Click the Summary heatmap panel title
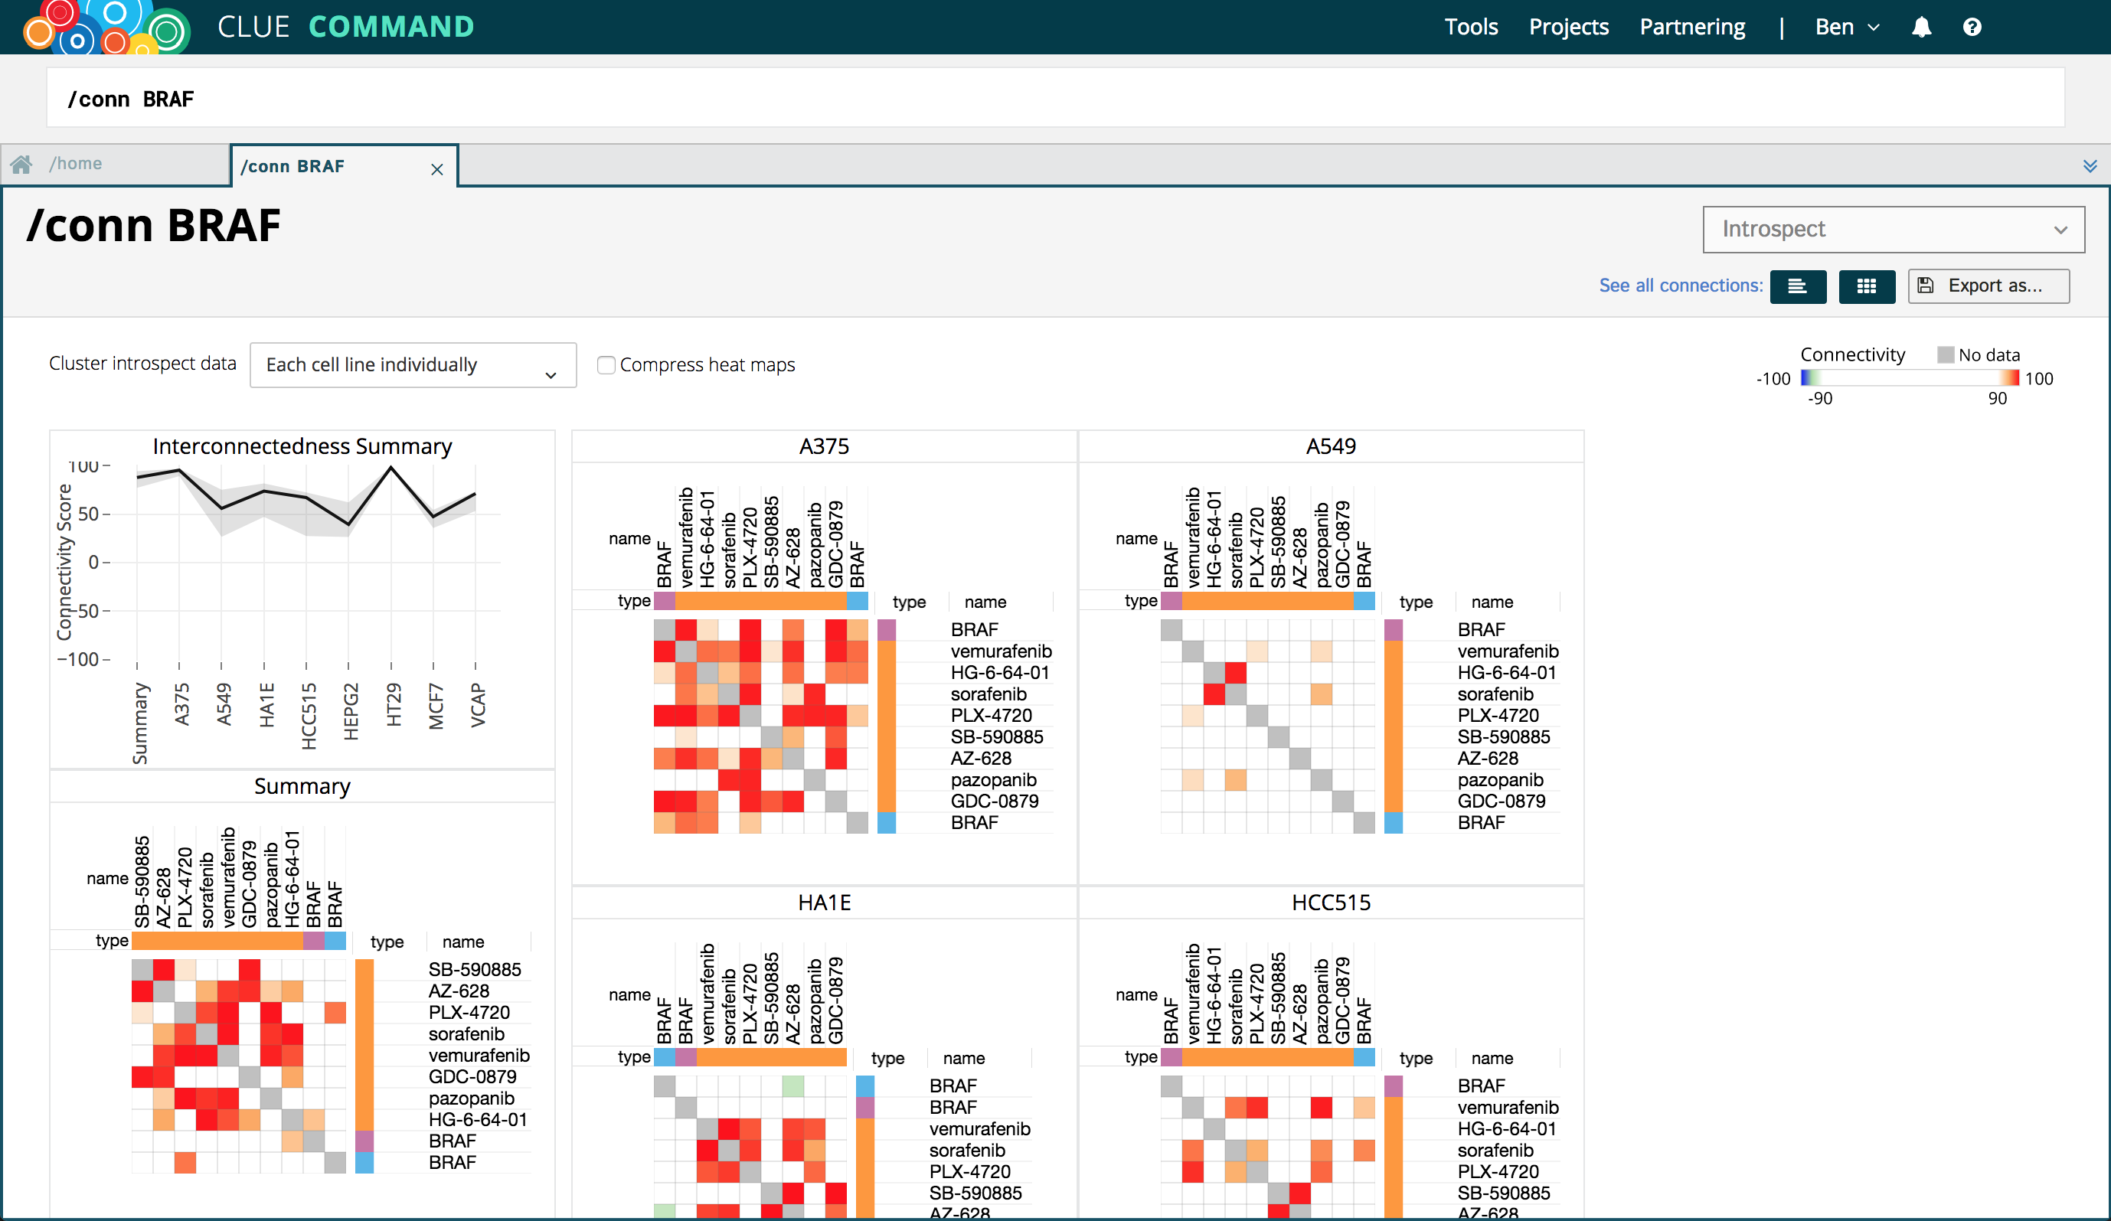Screen dimensions: 2111x1221 click(x=302, y=786)
